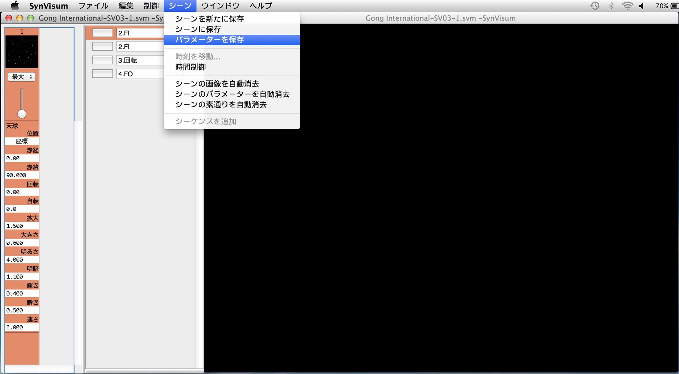
Task: Open the ヘルプ menu
Action: (261, 6)
